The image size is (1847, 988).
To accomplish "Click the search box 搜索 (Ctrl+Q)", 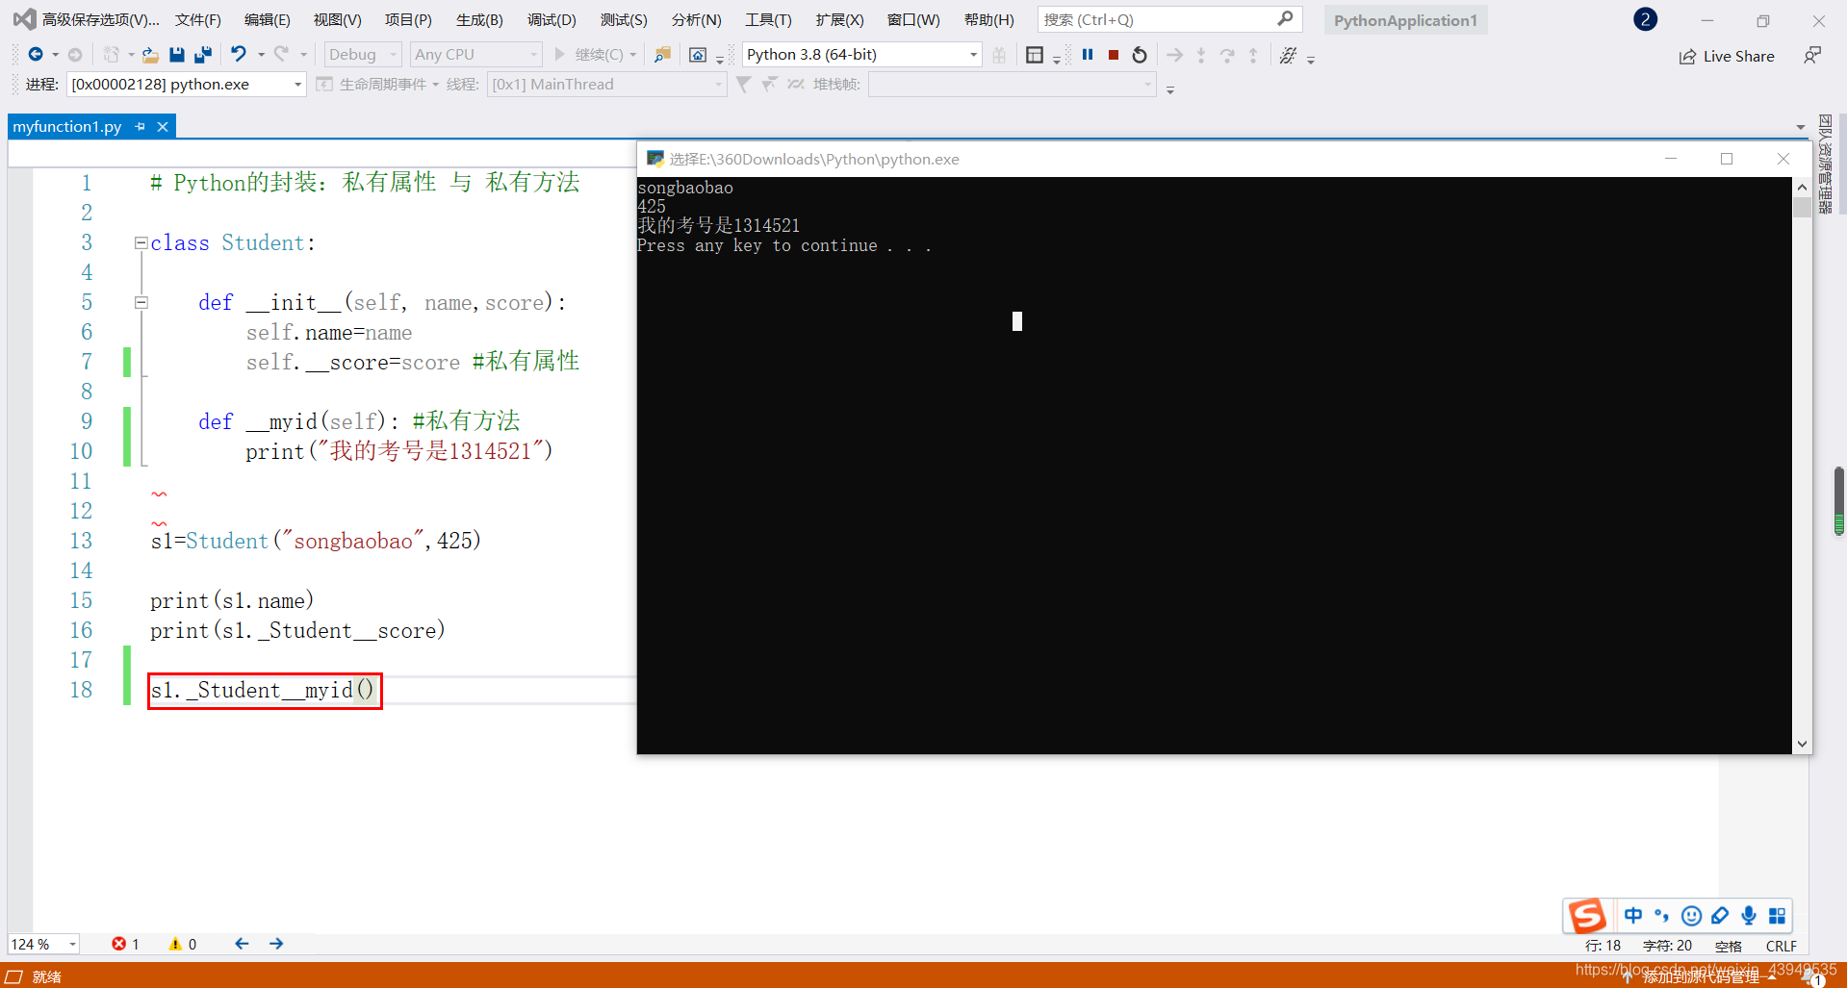I will (x=1169, y=19).
